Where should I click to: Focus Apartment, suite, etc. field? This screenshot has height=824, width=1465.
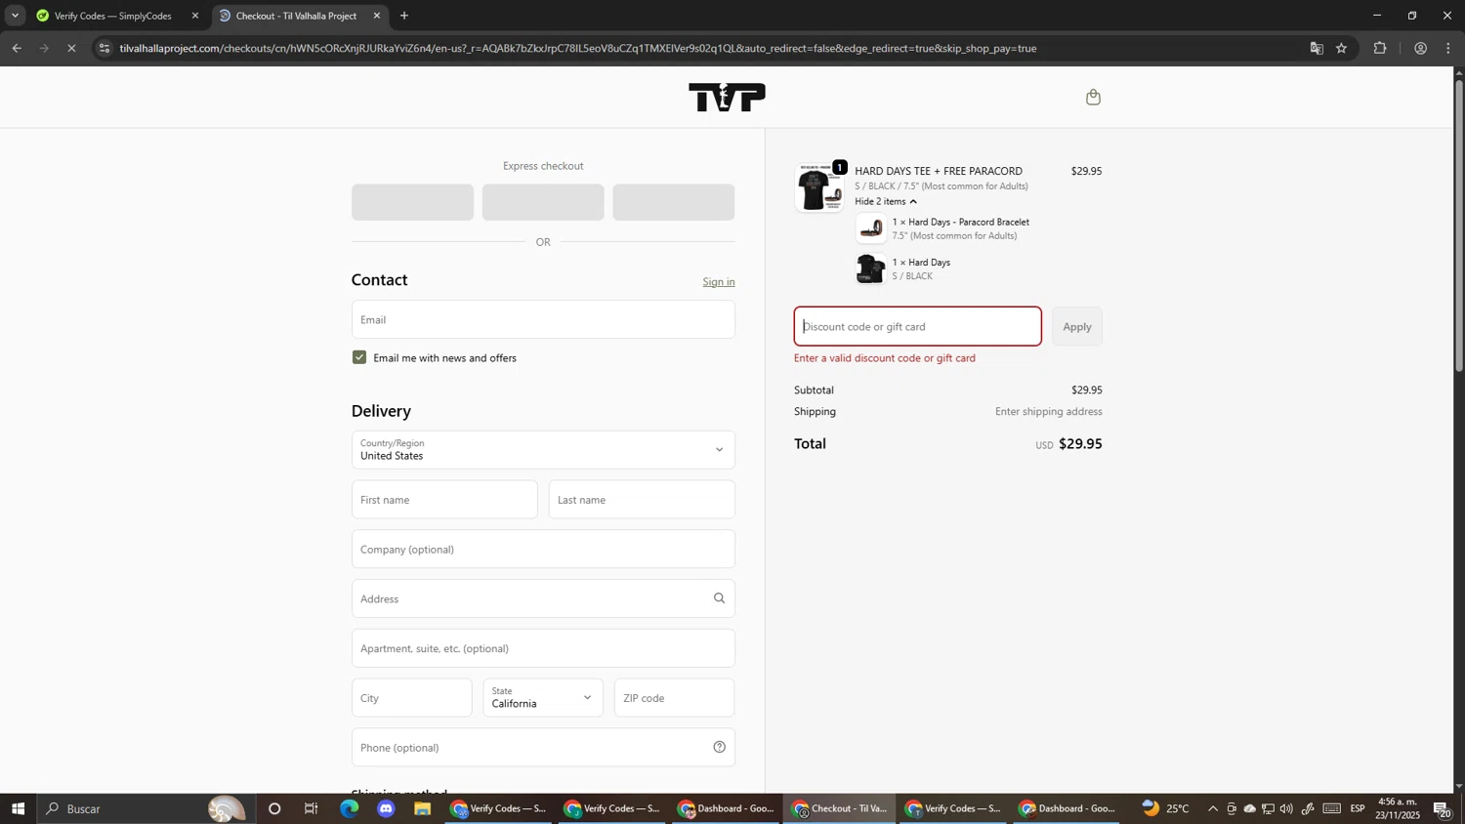coord(543,648)
